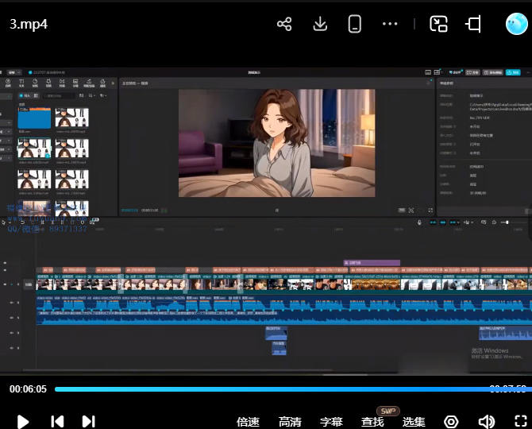Image resolution: width=532 pixels, height=429 pixels.
Task: Expand more editor tabs with arrow
Action: click(x=113, y=83)
